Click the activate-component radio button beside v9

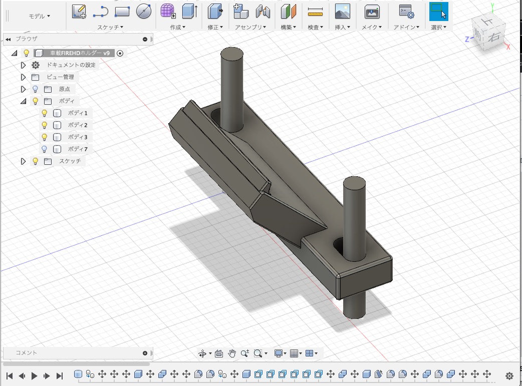pyautogui.click(x=120, y=53)
